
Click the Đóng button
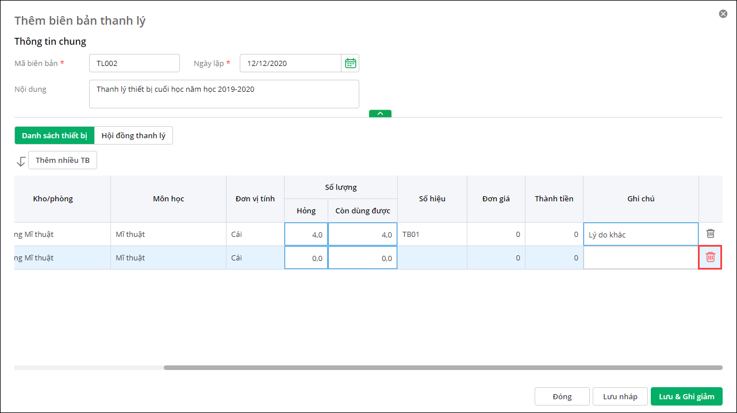point(562,396)
